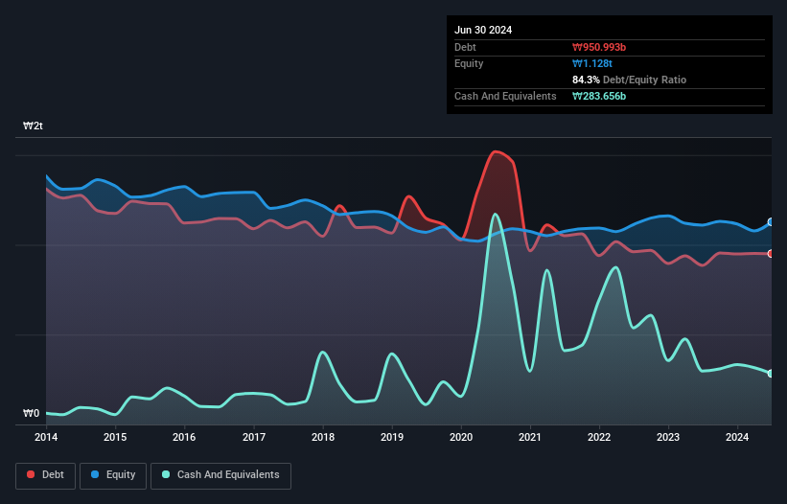This screenshot has width=787, height=504.
Task: Click the 2015 x-axis label
Action: pos(115,437)
